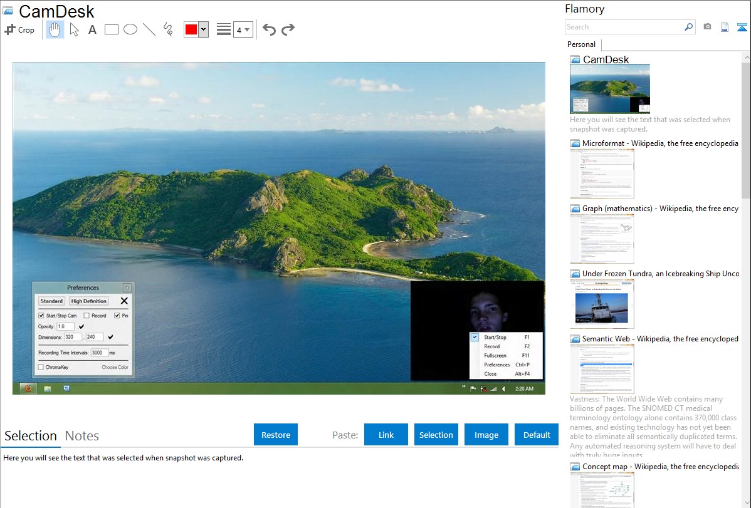Choose Fullscreen in the webcam context menu
The width and height of the screenshot is (751, 508).
coord(507,356)
